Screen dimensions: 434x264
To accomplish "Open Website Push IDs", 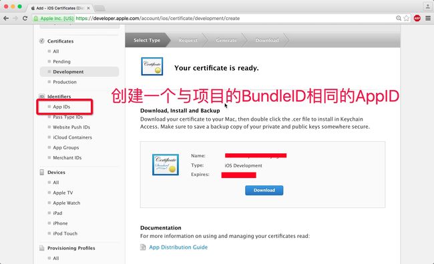I will click(x=71, y=127).
